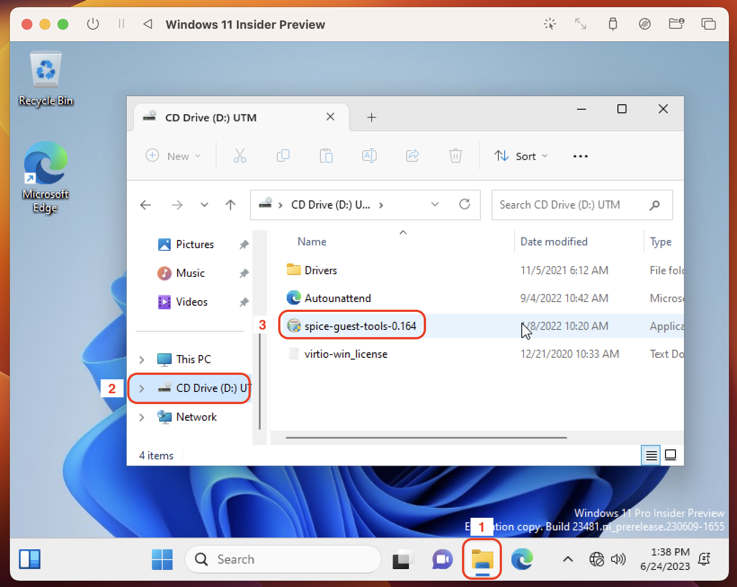This screenshot has width=737, height=587.
Task: Click the UTM resize display arrows icon
Action: point(581,24)
